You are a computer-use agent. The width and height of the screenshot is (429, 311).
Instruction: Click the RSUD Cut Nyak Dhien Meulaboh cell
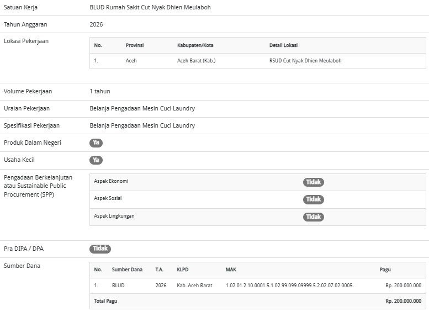pos(305,61)
